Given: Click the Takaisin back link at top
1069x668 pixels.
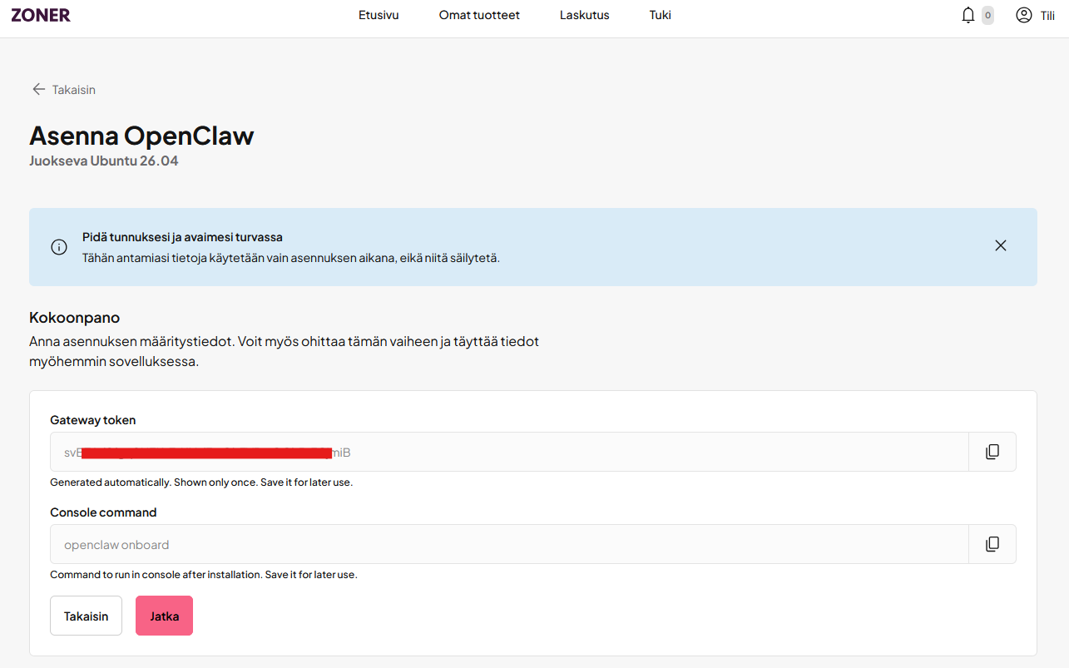Looking at the screenshot, I should click(x=64, y=89).
